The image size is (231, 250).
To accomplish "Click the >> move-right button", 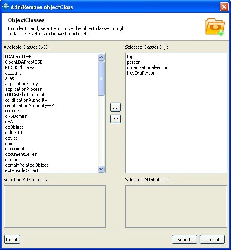I will click(116, 107).
